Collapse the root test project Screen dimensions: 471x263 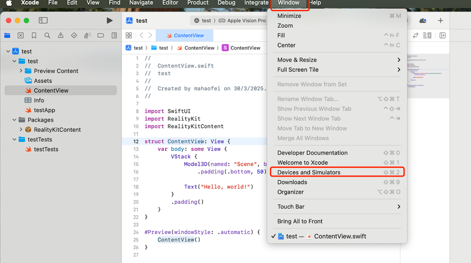(x=8, y=51)
